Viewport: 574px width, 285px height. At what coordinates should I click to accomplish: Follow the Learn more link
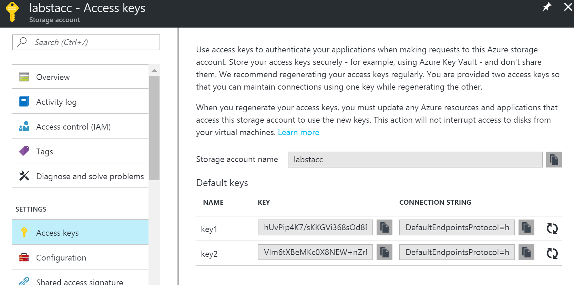point(298,132)
